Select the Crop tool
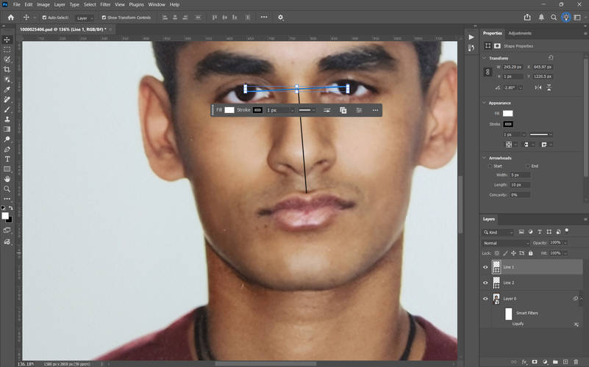Screen dimensions: 589x367 click(7, 70)
